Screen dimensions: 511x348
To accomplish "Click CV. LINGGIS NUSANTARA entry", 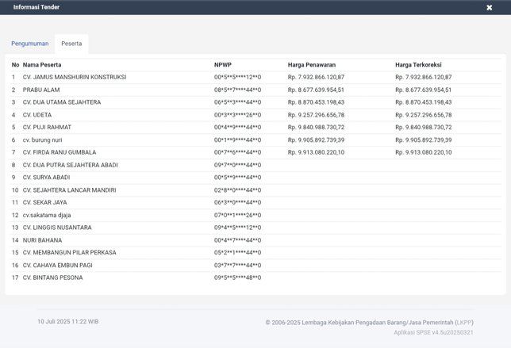I will click(x=58, y=228).
